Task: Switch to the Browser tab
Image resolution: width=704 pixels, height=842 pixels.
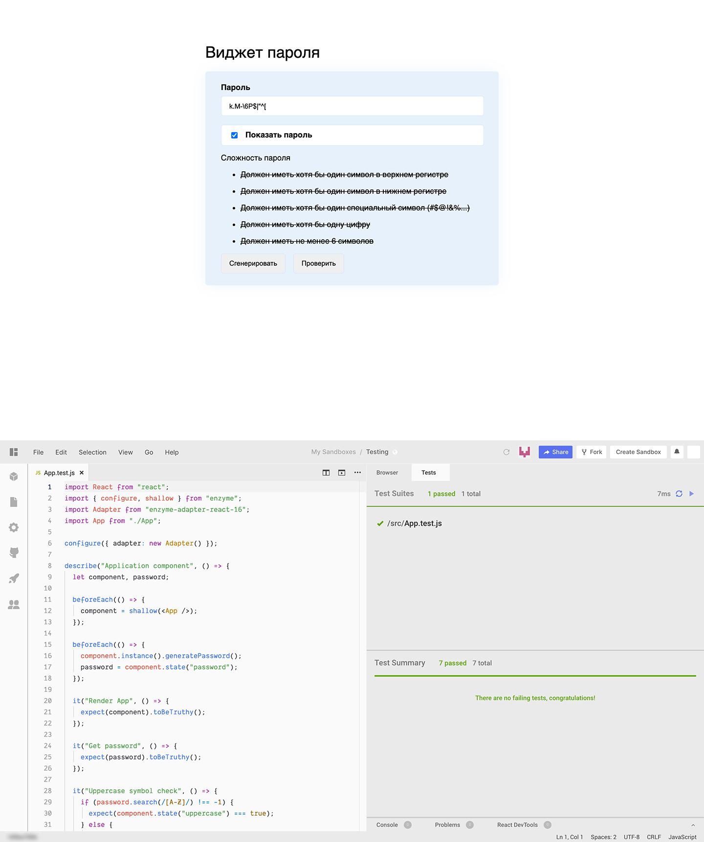Action: 387,473
